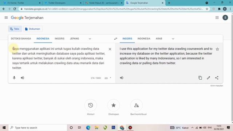This screenshot has height=131, width=233.
Task: Bookmark this page with the star
Action: point(207,9)
